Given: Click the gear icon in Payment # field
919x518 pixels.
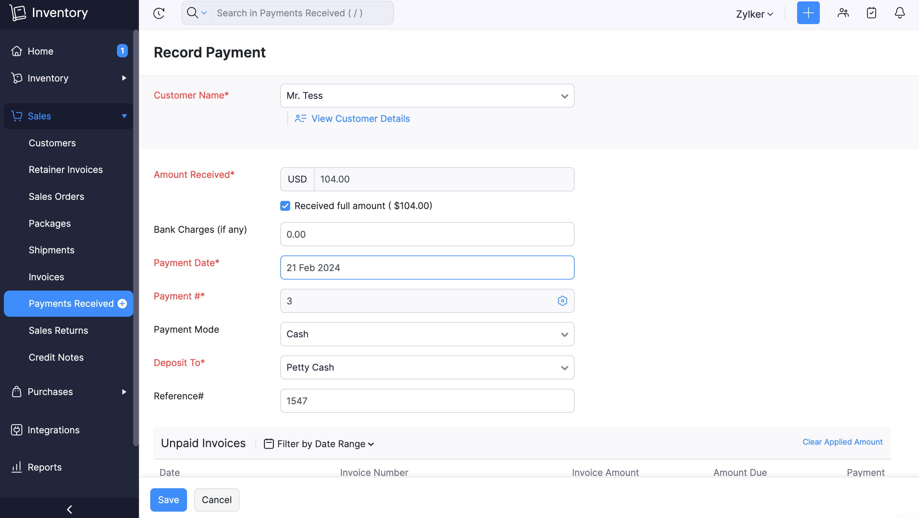Looking at the screenshot, I should tap(562, 301).
